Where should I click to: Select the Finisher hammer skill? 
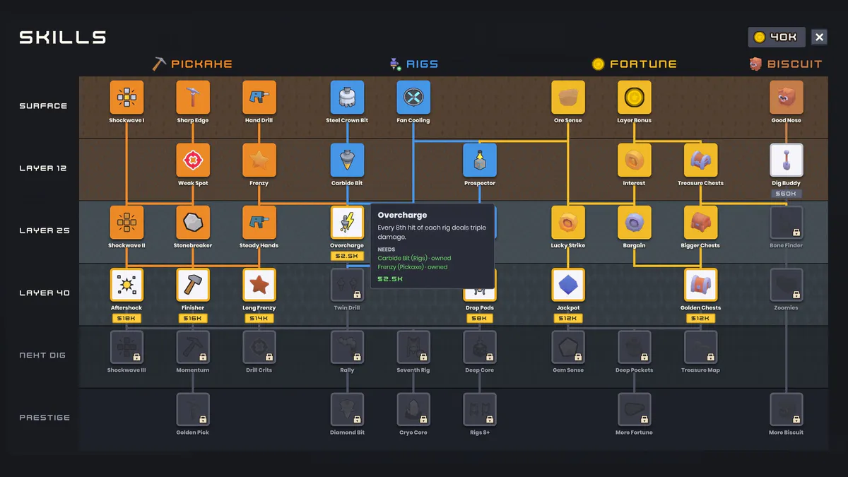point(193,285)
